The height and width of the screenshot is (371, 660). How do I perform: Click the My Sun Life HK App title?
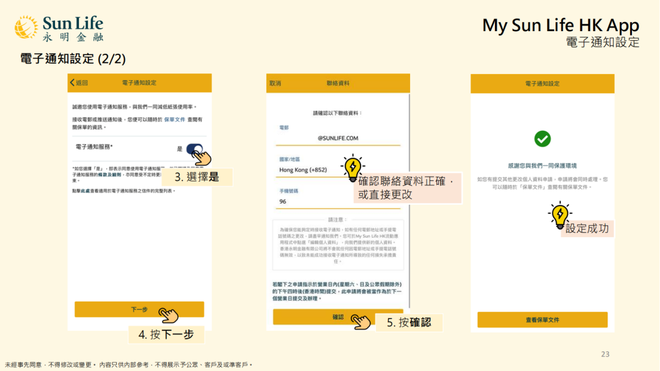coord(560,25)
